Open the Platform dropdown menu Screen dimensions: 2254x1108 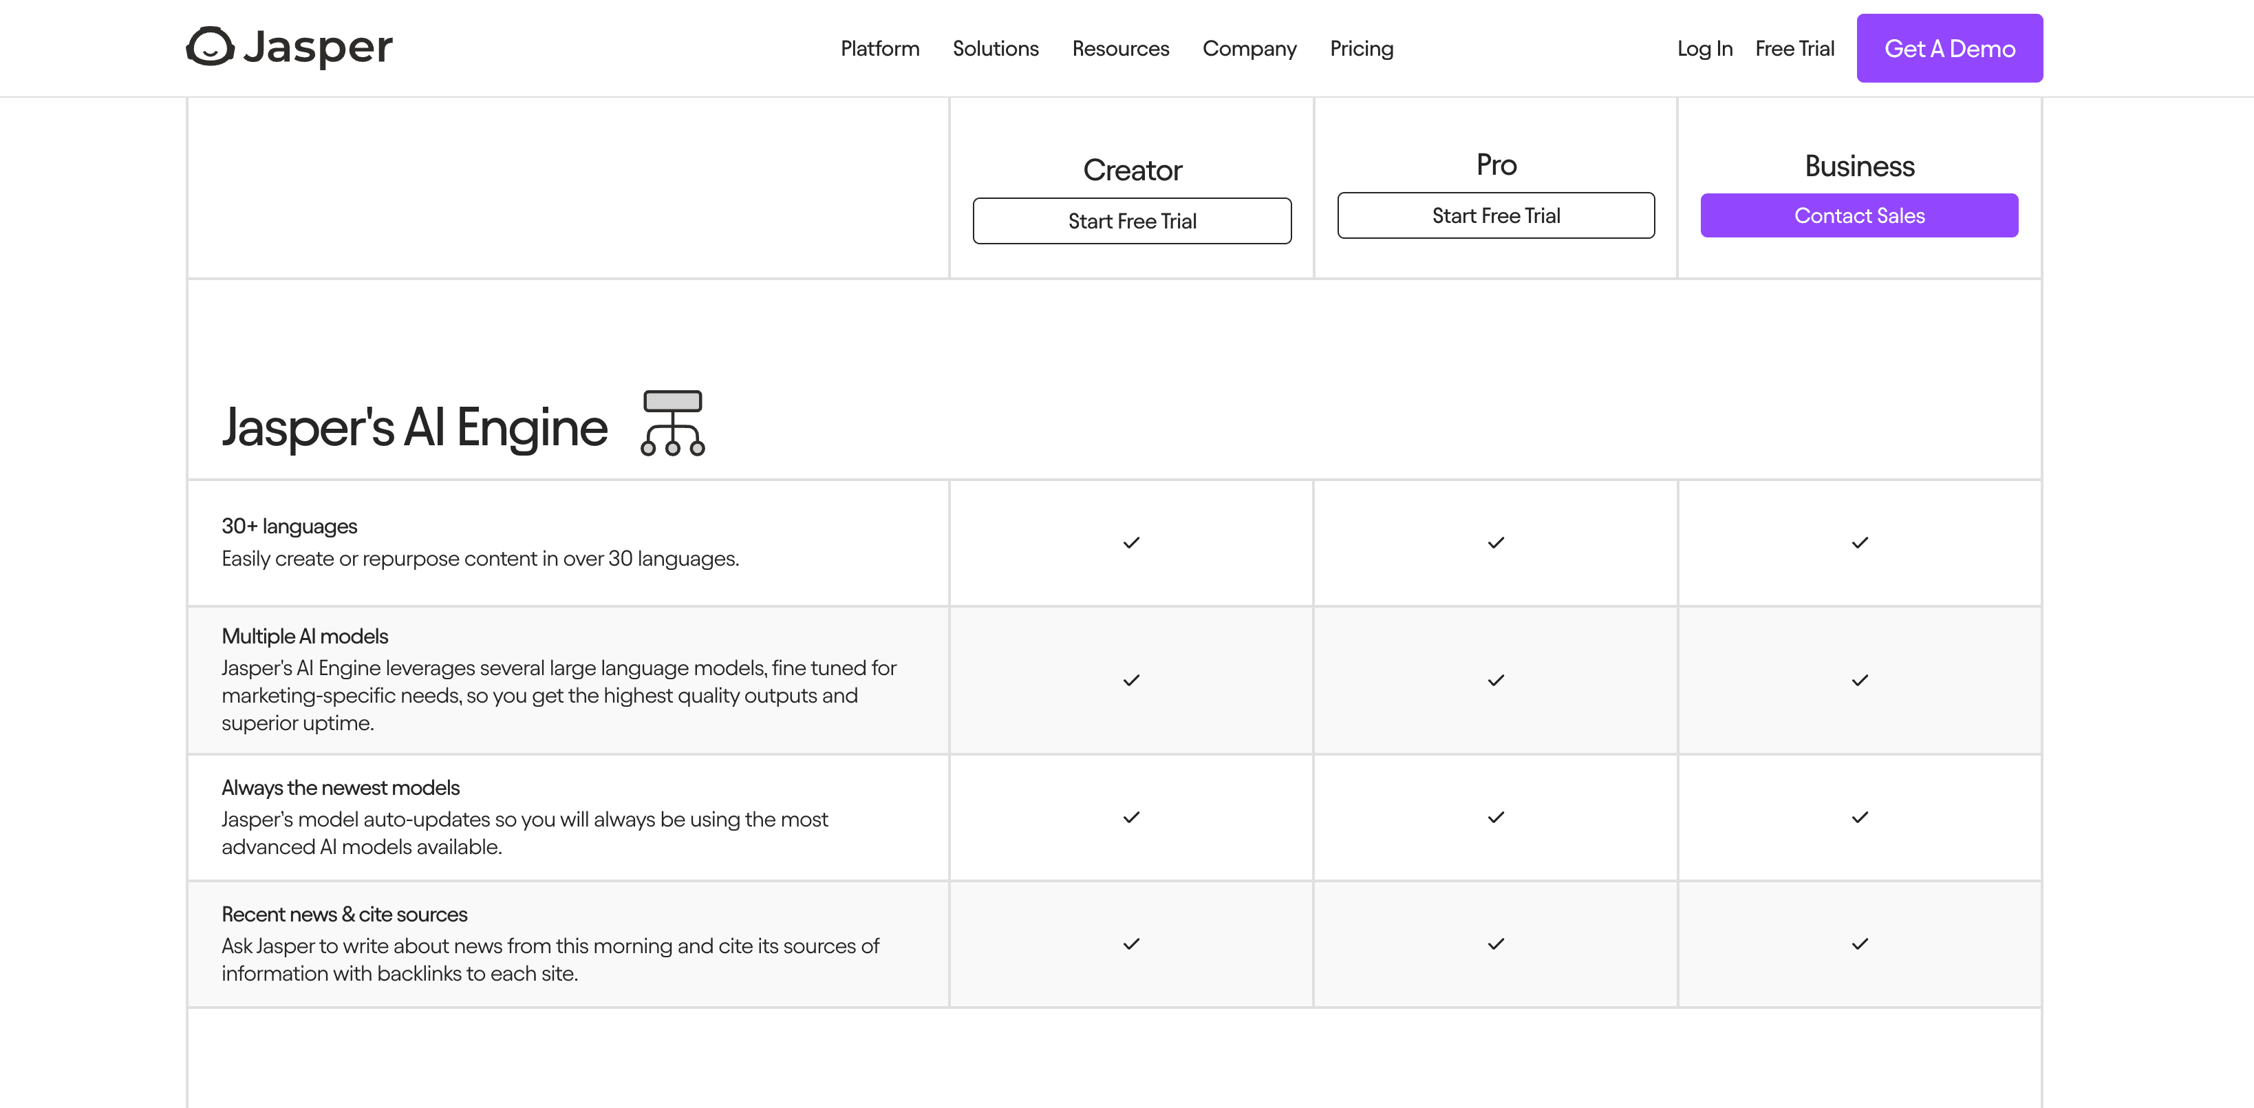coord(879,48)
